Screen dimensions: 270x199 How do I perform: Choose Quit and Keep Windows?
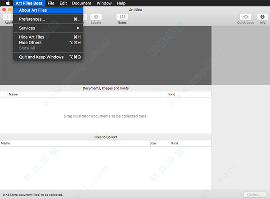(x=48, y=57)
